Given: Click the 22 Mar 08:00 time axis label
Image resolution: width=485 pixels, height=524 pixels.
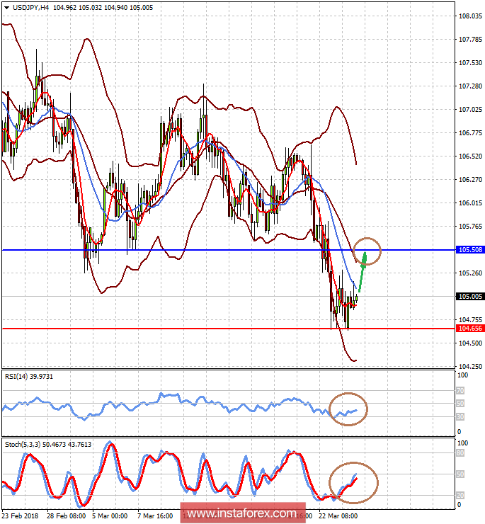Looking at the screenshot, I should [338, 516].
